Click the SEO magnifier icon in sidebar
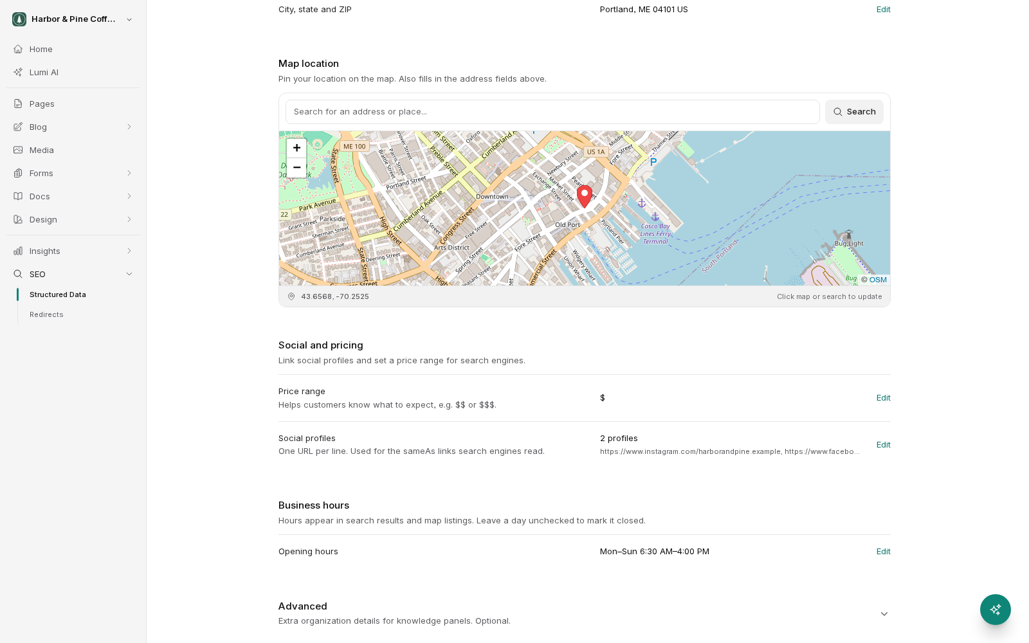Screen dimensions: 1029x643 [x=18, y=274]
